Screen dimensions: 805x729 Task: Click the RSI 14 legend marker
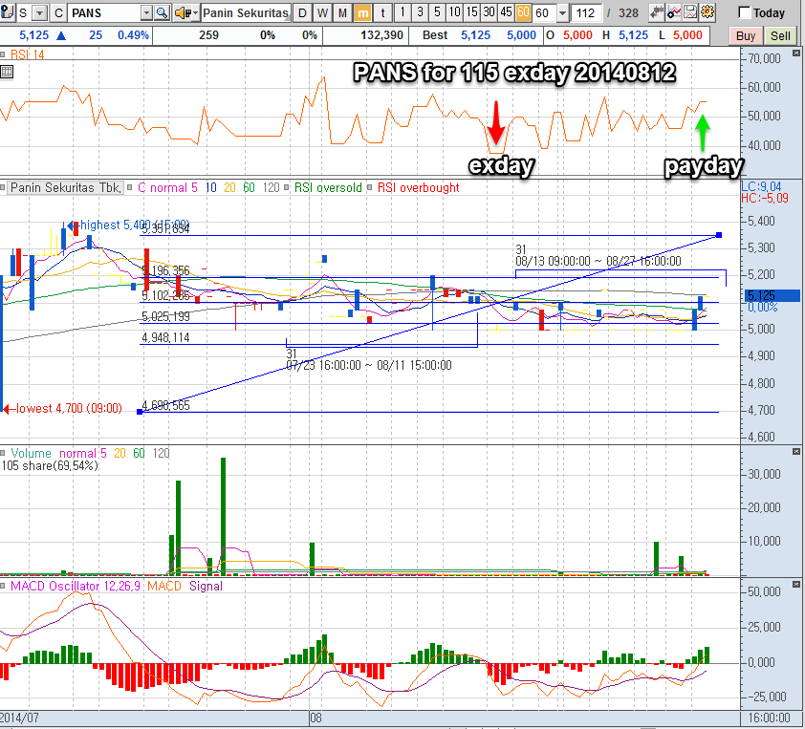(3, 54)
